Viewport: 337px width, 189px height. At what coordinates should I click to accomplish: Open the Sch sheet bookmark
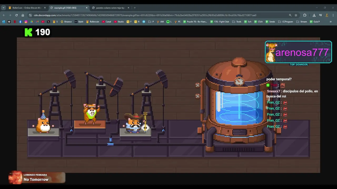[248, 22]
